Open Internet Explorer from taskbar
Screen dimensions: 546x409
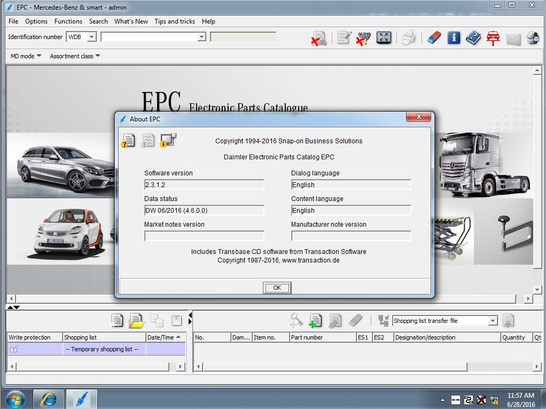(x=49, y=399)
